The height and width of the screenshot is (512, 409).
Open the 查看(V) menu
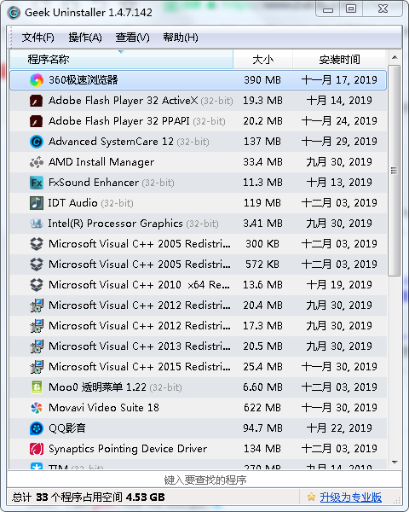coord(132,38)
